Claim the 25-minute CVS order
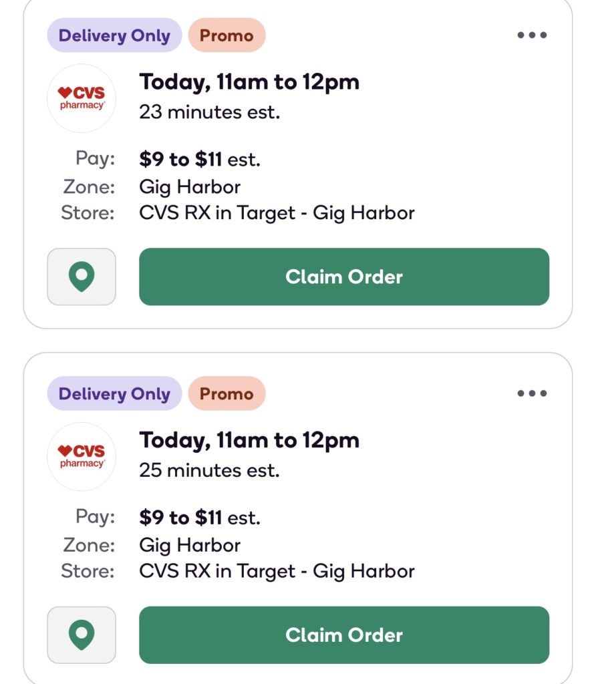Image resolution: width=596 pixels, height=684 pixels. [344, 635]
